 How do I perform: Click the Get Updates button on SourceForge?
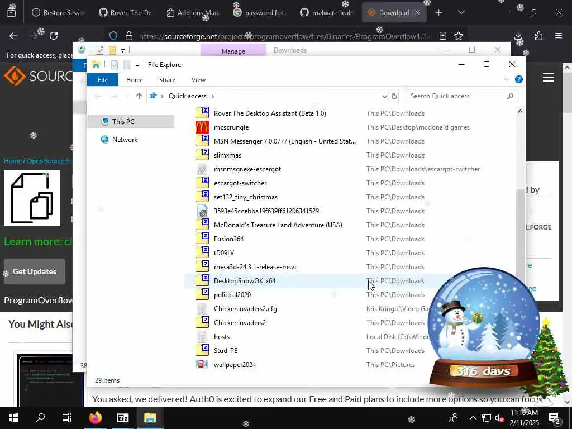click(35, 271)
